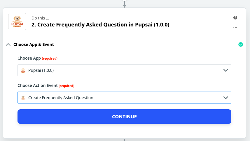Select 'Create Frequently Asked Question' event text

61,98
